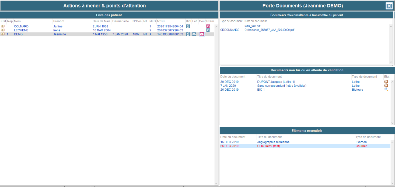Open lettre_test.pdf document
395x187 pixels.
pos(252,26)
